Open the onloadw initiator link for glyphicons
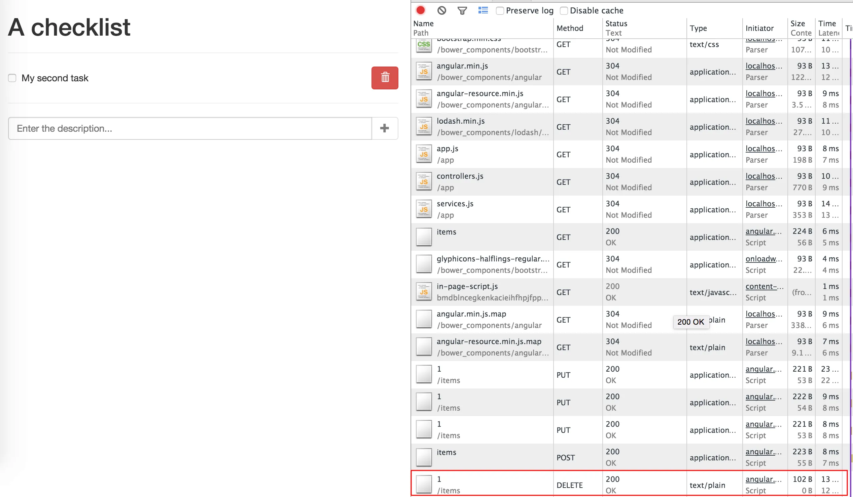The height and width of the screenshot is (497, 853). (763, 259)
